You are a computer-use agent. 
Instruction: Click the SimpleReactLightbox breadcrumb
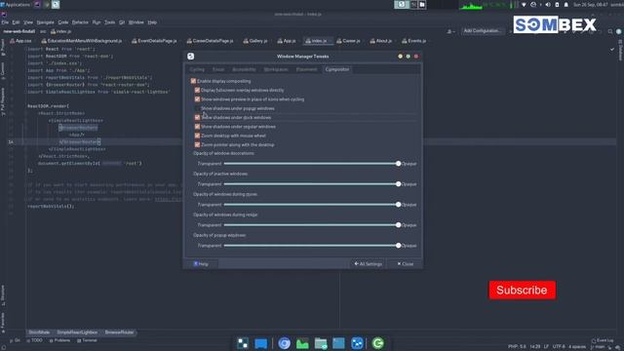pyautogui.click(x=77, y=332)
